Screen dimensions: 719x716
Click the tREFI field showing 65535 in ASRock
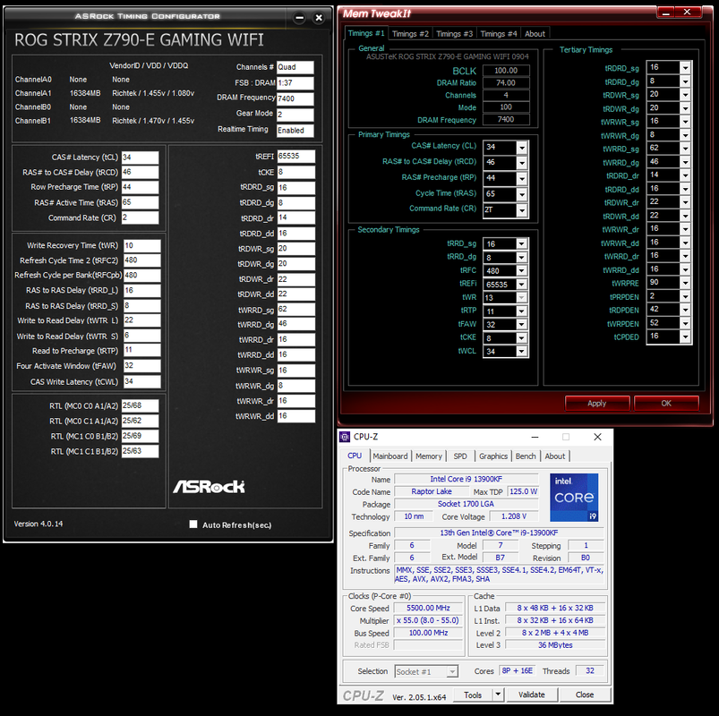pos(295,157)
